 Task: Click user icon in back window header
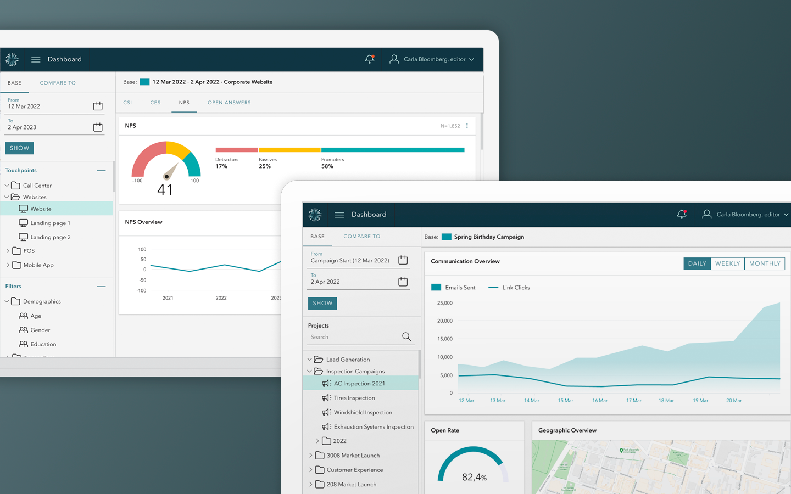[394, 59]
